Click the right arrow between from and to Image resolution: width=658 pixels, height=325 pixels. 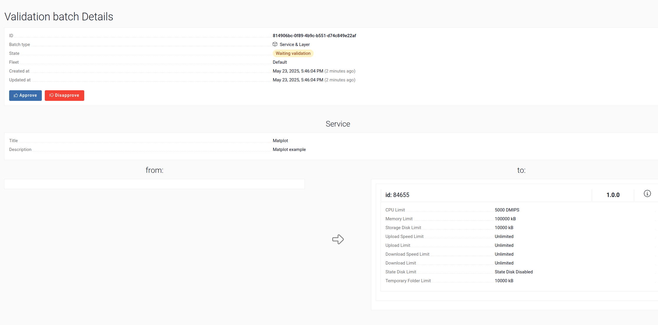click(338, 239)
